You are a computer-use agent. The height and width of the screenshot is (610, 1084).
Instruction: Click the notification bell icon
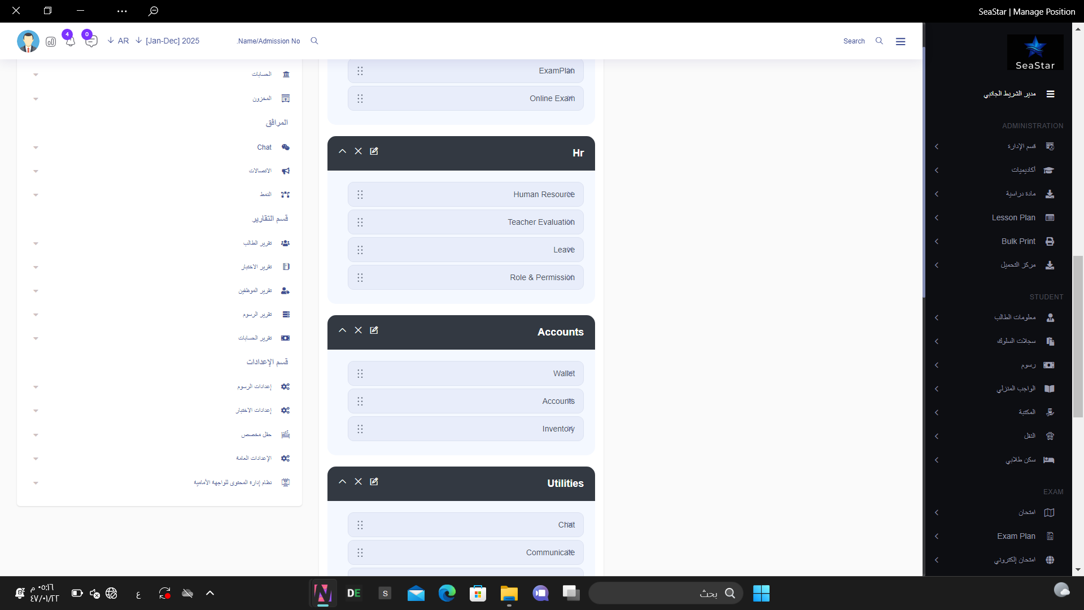pos(70,41)
